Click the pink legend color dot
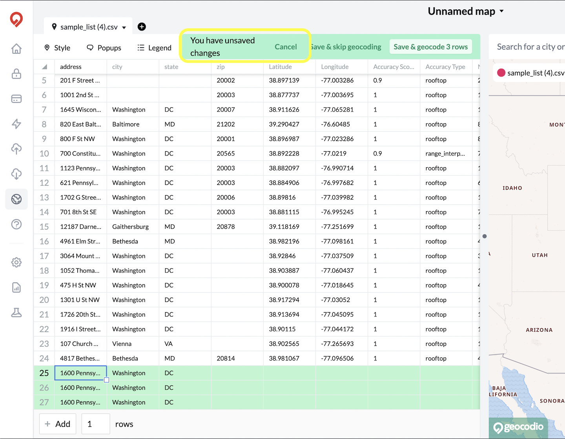This screenshot has height=439, width=565. (501, 73)
